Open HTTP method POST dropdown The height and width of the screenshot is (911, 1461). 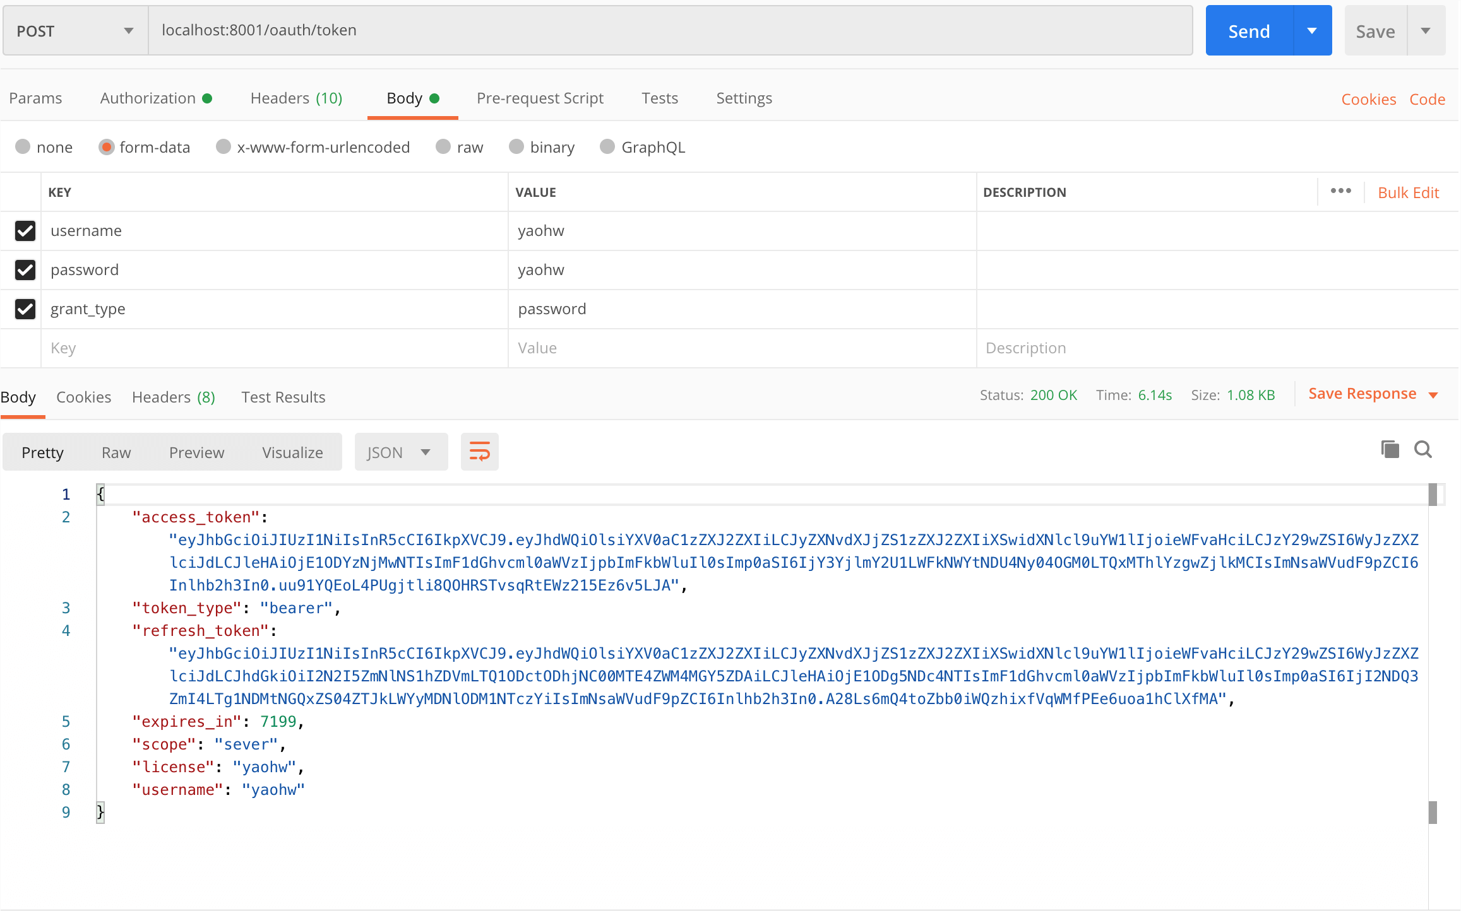coord(75,31)
